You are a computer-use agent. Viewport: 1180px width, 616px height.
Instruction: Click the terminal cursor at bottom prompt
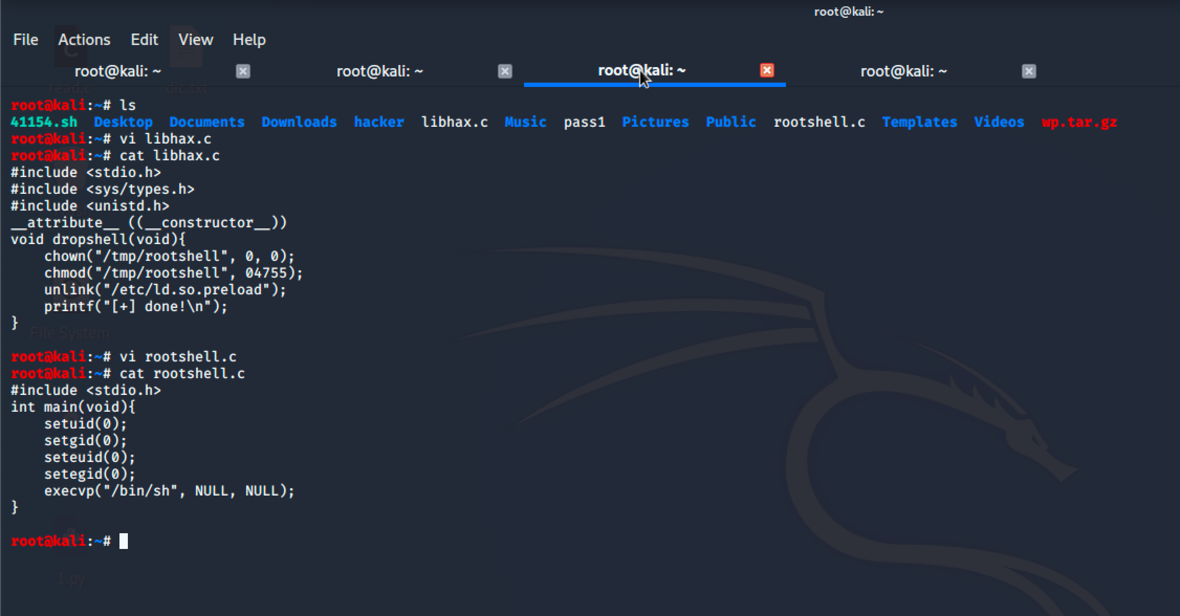(x=124, y=541)
